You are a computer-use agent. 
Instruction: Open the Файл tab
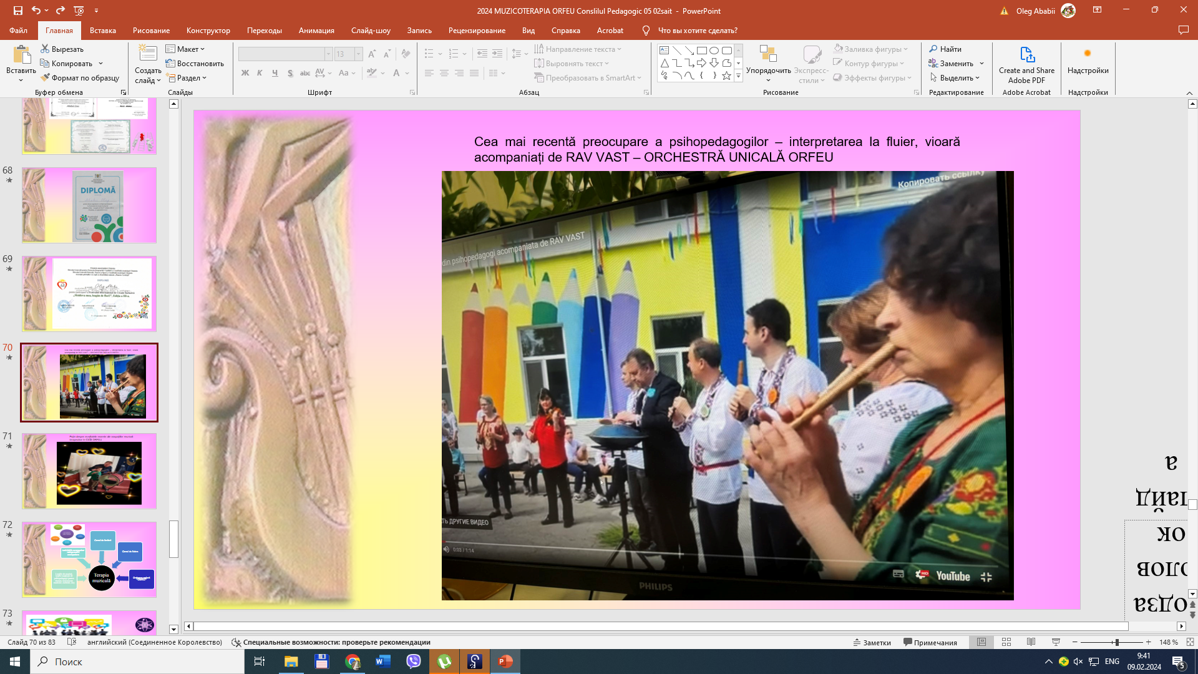tap(18, 30)
